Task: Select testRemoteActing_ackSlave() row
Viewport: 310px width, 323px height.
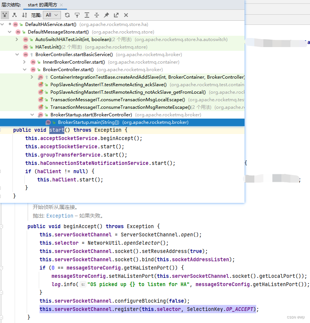Action: point(122,85)
